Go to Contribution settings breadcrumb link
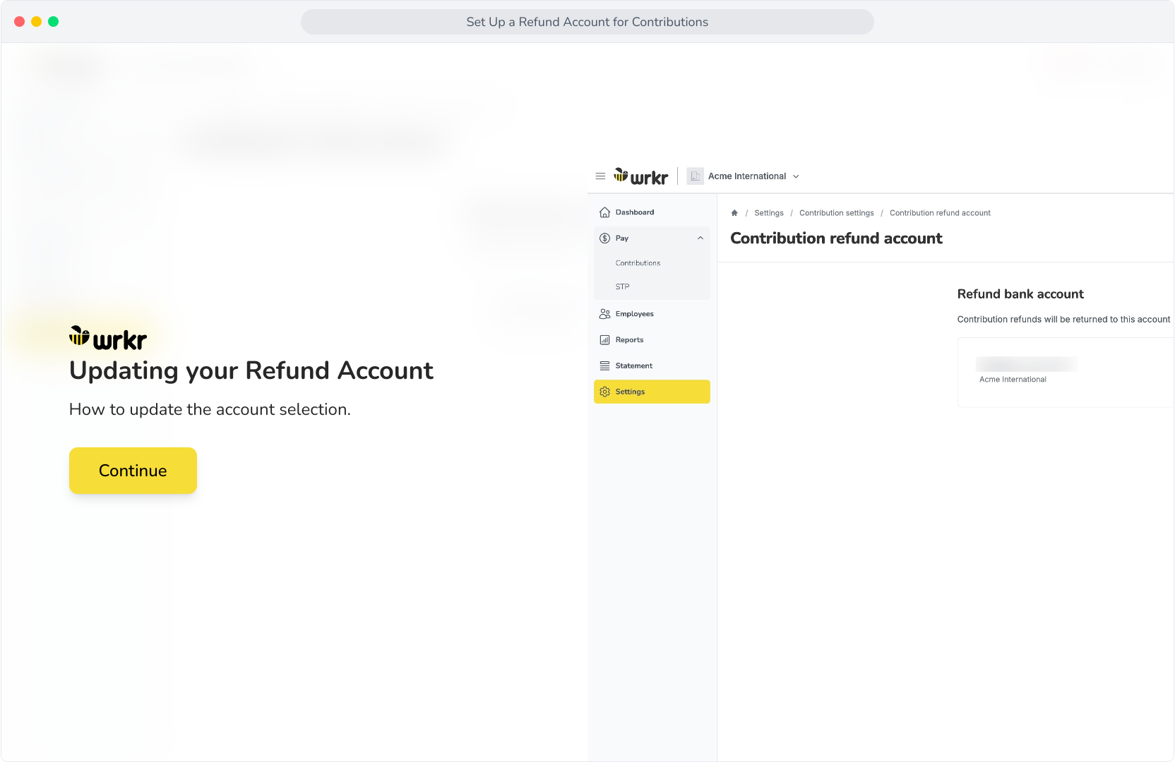The width and height of the screenshot is (1175, 762). coord(837,213)
